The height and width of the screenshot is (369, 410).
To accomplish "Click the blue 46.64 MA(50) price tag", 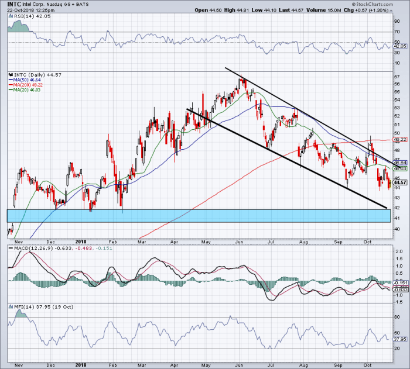I will 400,163.
